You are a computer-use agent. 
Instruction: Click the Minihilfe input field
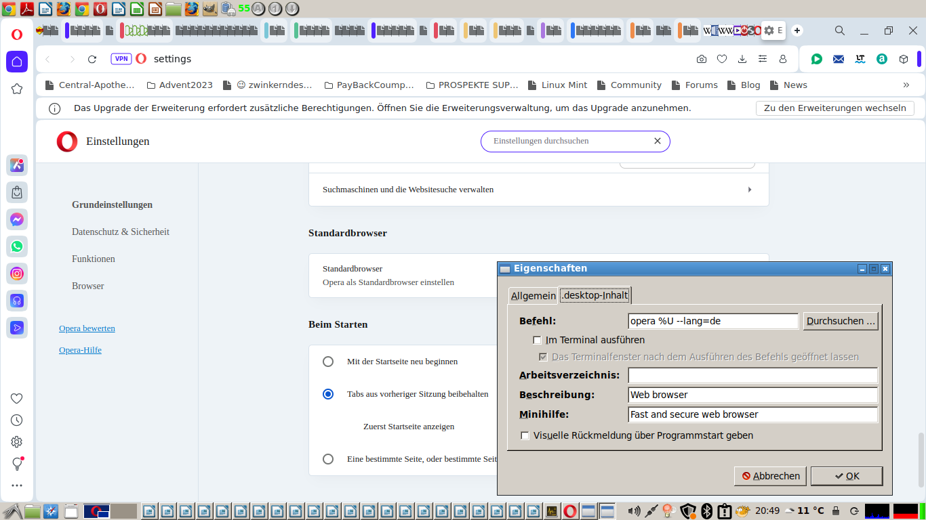point(753,414)
